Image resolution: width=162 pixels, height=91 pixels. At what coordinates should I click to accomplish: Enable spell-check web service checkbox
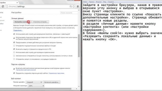14,52
